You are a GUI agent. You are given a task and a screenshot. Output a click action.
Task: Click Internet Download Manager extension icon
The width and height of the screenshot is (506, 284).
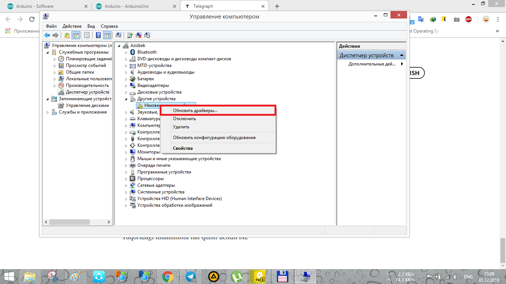433,19
